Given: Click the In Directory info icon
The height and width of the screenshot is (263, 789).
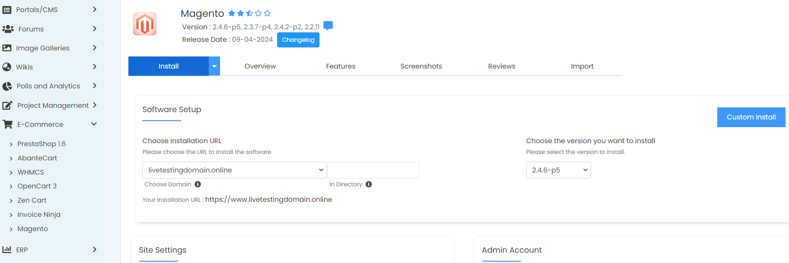Looking at the screenshot, I should tap(369, 184).
